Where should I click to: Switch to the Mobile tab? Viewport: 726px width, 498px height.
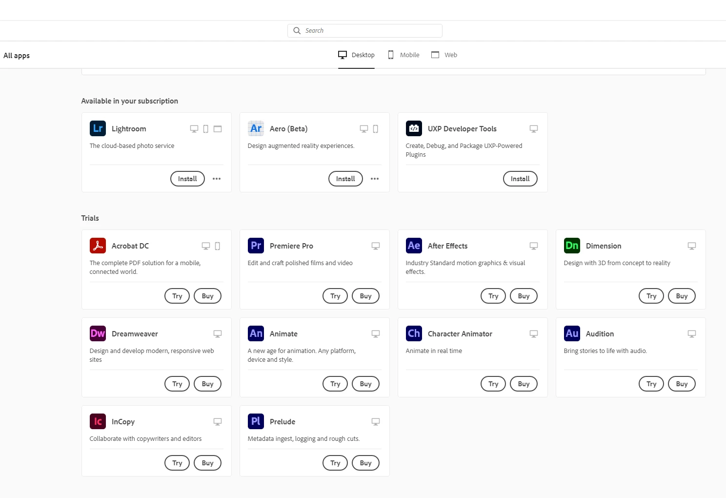click(403, 55)
